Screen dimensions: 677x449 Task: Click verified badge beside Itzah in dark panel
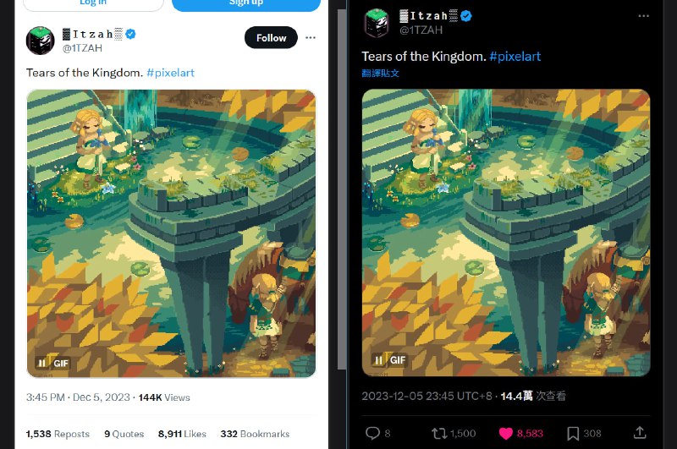[466, 16]
